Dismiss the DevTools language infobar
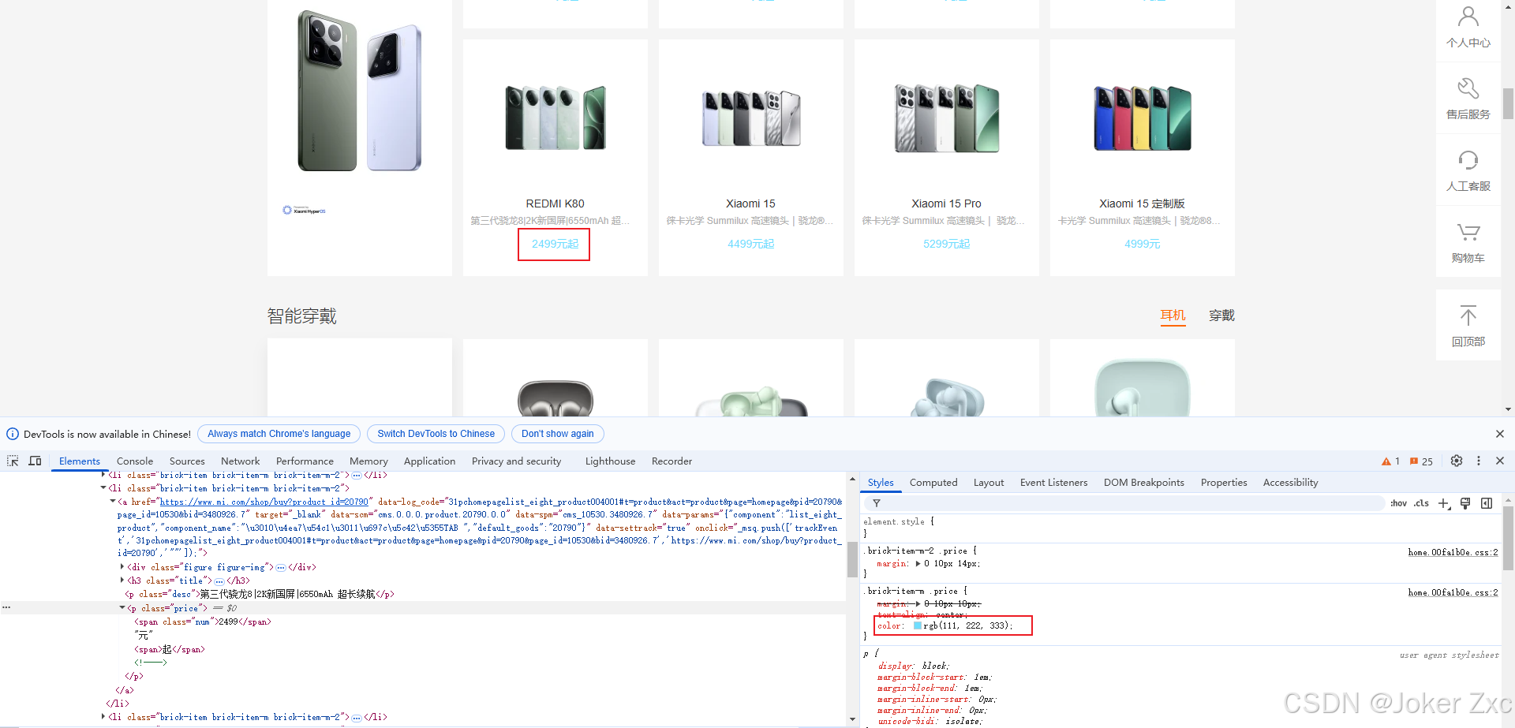The height and width of the screenshot is (728, 1515). (x=1500, y=434)
